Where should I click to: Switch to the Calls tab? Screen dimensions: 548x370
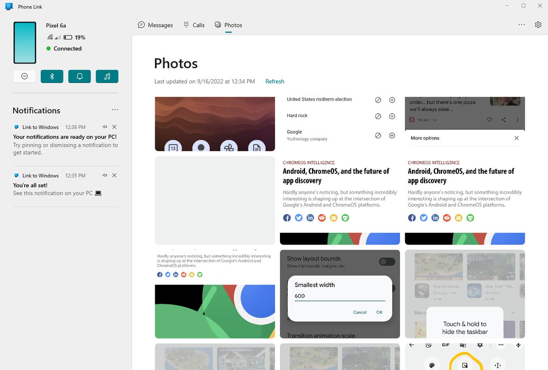(194, 25)
